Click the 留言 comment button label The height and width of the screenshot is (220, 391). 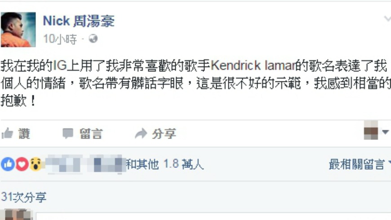91,134
